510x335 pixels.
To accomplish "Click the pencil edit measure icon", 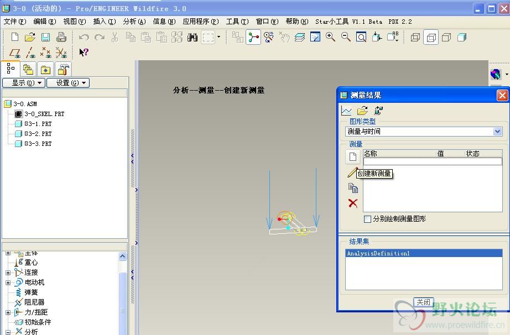I will coord(352,173).
